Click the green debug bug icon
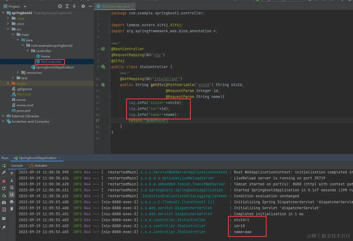Screen dimensions: 353x241 coord(4,195)
